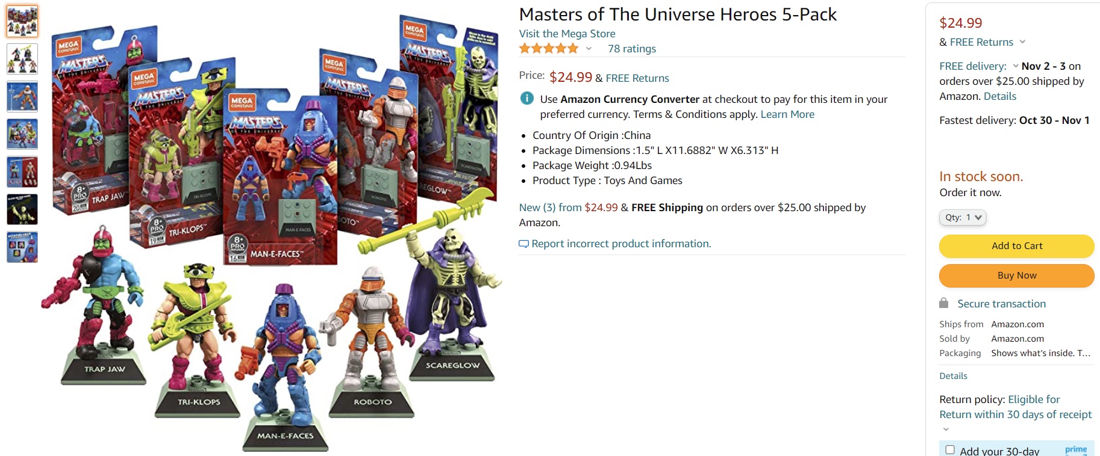
Task: Click the Add to Cart button
Action: (1017, 246)
